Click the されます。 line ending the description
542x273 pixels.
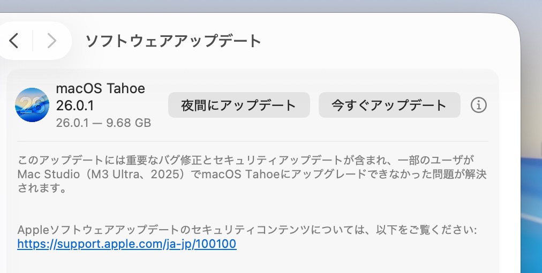(x=42, y=188)
